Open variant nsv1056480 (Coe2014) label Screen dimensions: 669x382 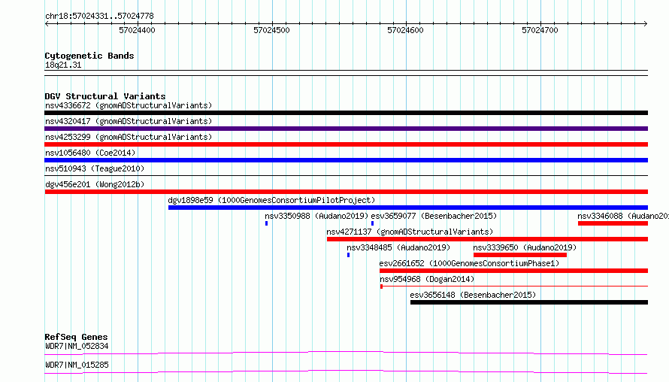[90, 153]
